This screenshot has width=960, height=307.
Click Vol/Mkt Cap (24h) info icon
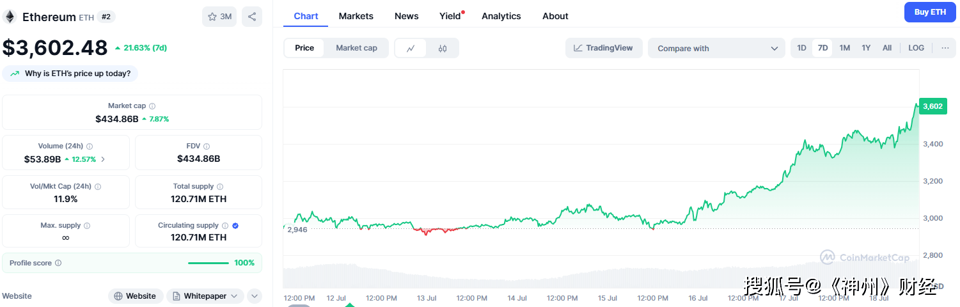98,187
